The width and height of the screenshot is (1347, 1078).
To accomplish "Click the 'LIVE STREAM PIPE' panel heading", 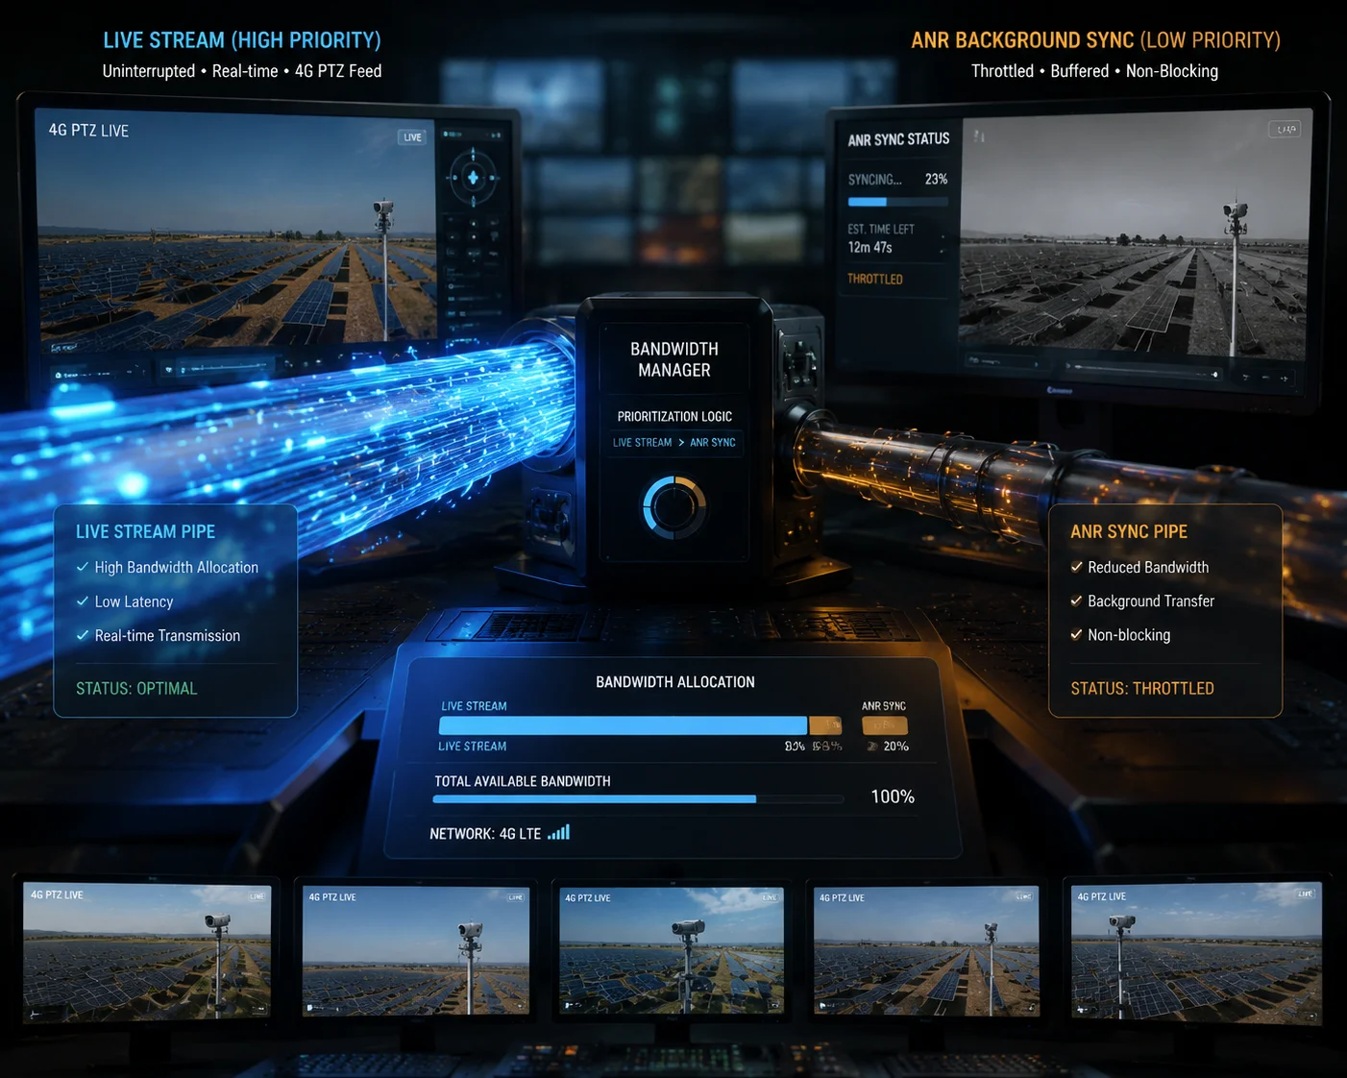I will pos(146,531).
